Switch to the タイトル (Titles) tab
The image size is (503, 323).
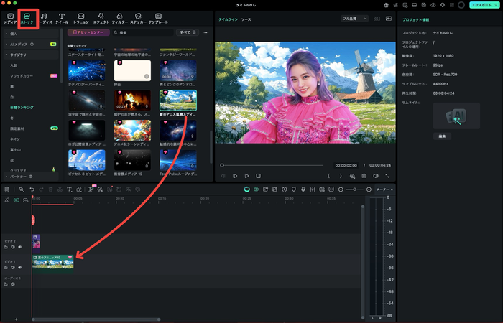coord(62,19)
